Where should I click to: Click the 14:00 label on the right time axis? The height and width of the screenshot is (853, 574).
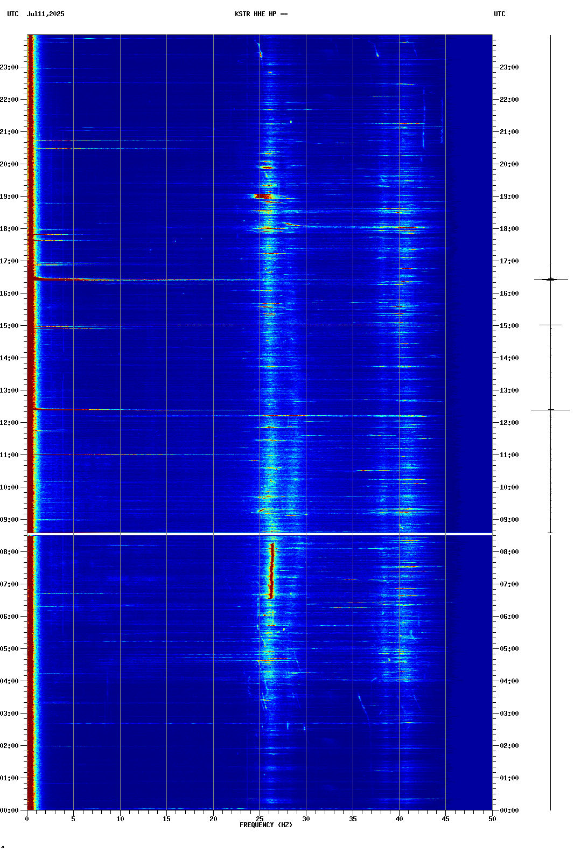pos(509,358)
